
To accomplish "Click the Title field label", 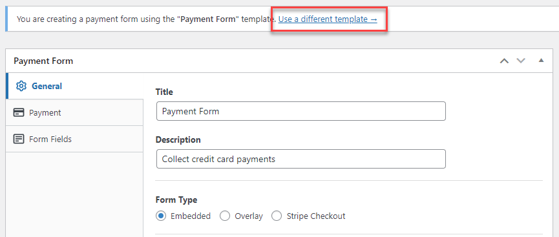I will 164,92.
